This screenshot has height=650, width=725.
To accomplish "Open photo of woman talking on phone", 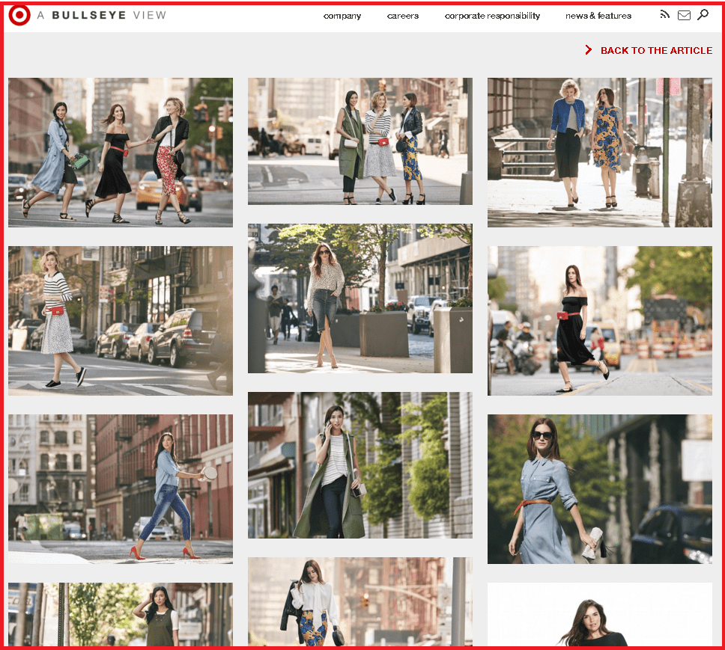I will pos(360,464).
